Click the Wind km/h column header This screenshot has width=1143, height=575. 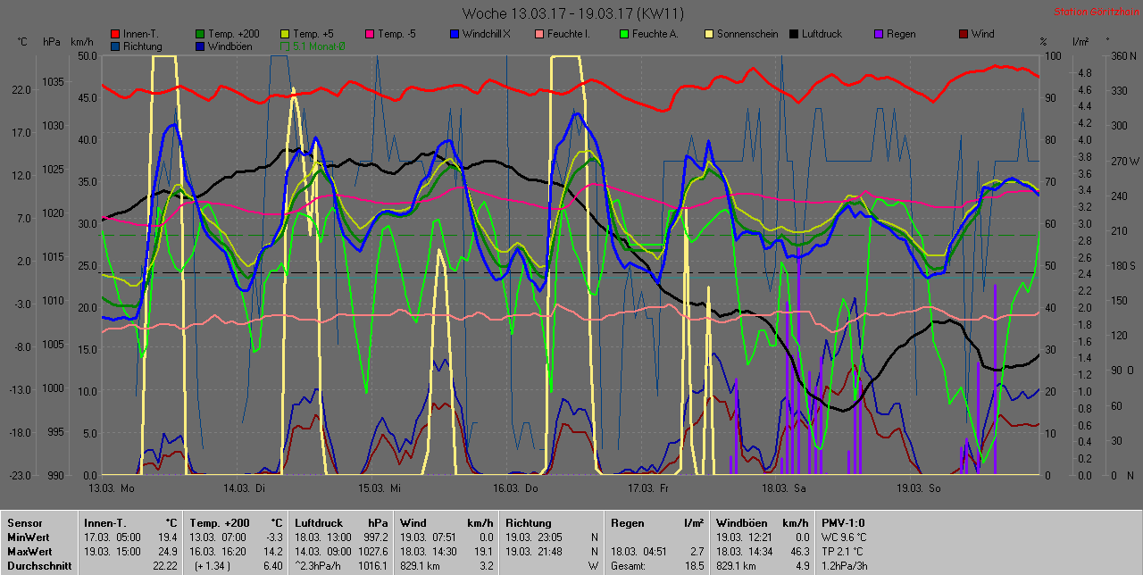click(x=446, y=523)
